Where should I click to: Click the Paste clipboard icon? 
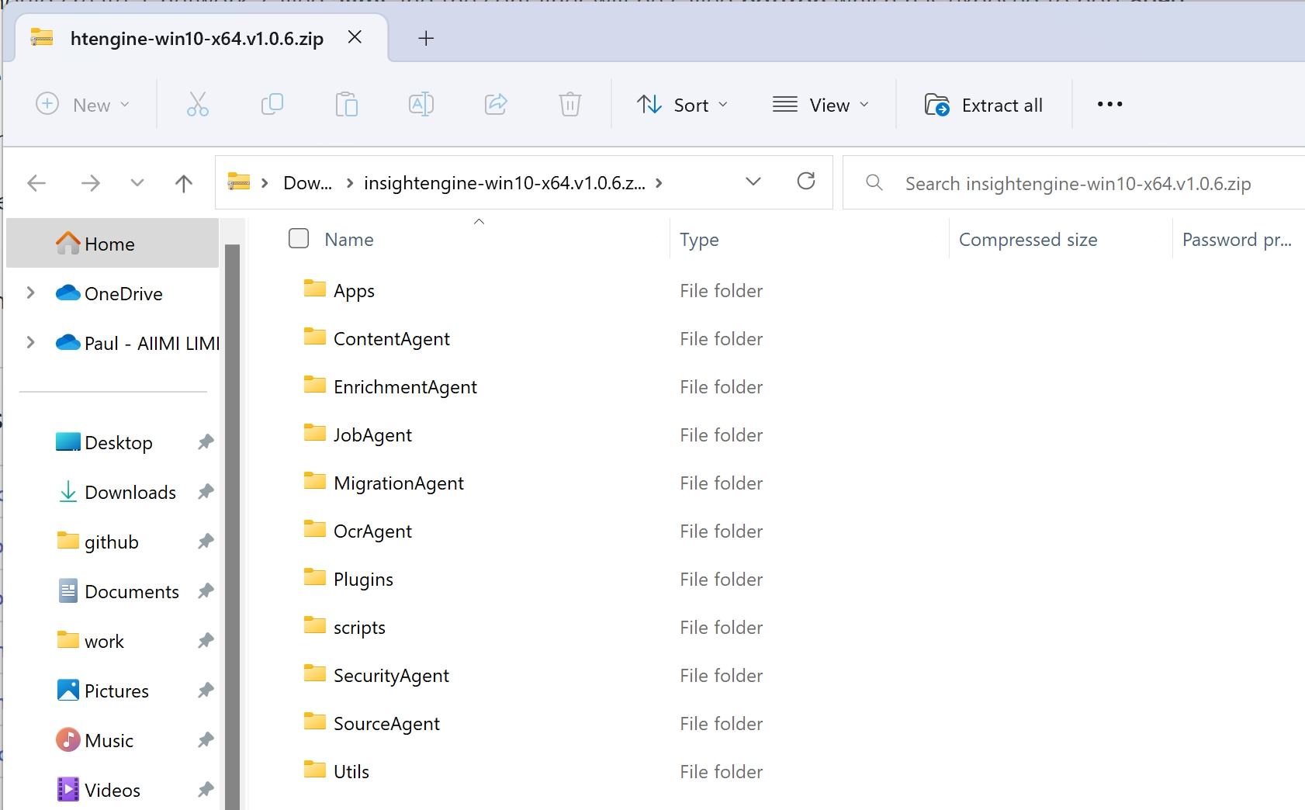coord(346,104)
